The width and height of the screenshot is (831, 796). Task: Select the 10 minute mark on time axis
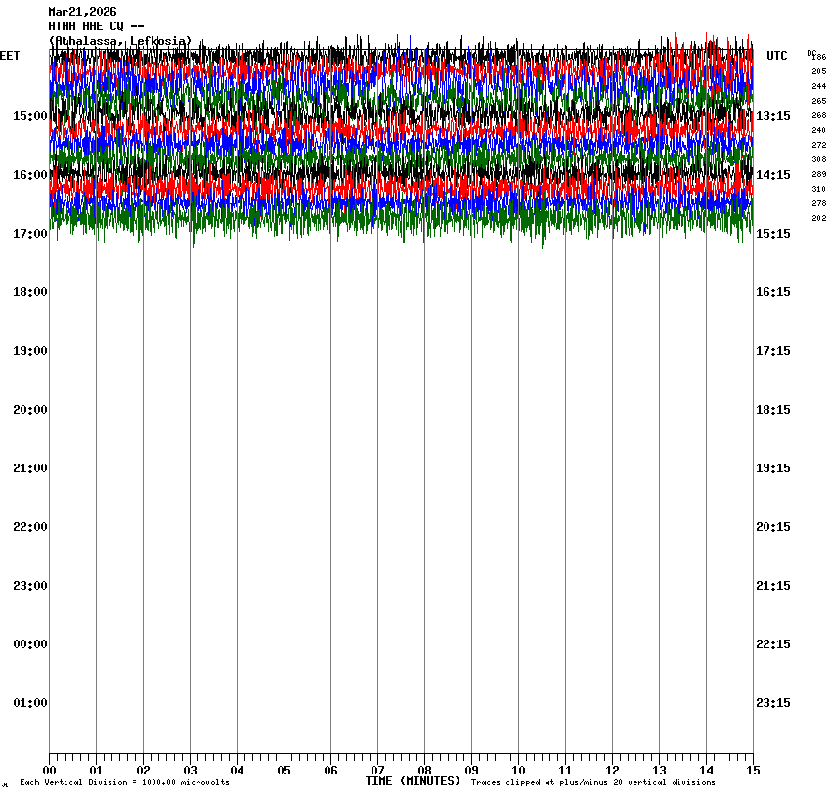point(518,770)
